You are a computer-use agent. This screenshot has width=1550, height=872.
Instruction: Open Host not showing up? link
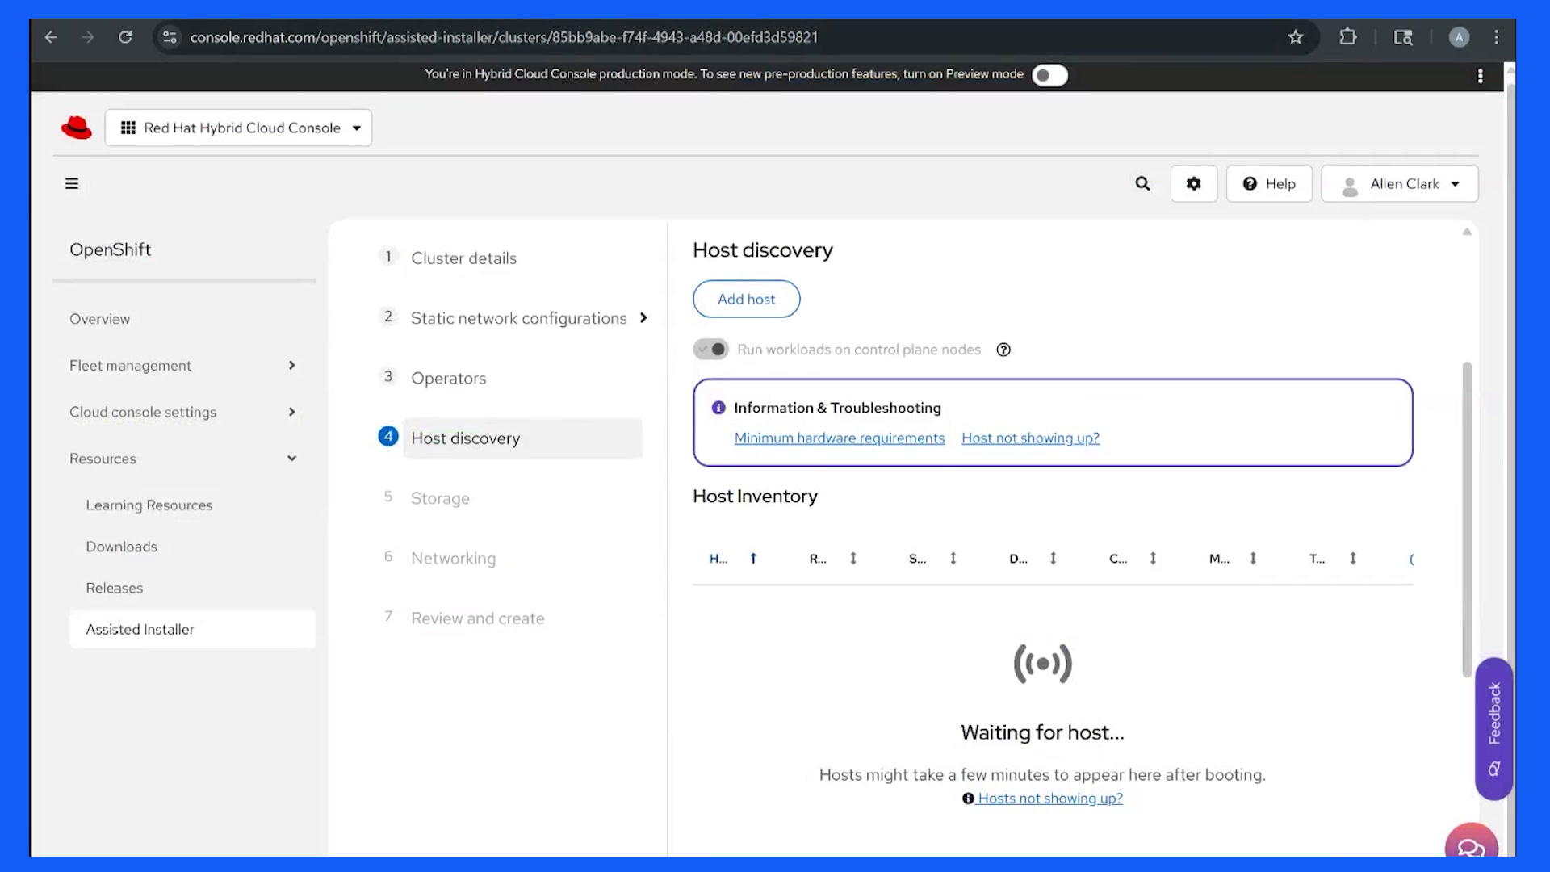1030,438
